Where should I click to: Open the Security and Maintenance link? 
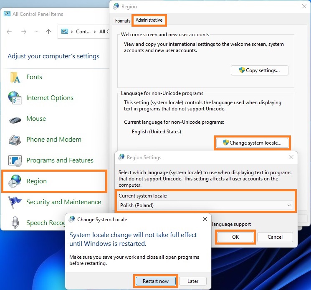64,202
